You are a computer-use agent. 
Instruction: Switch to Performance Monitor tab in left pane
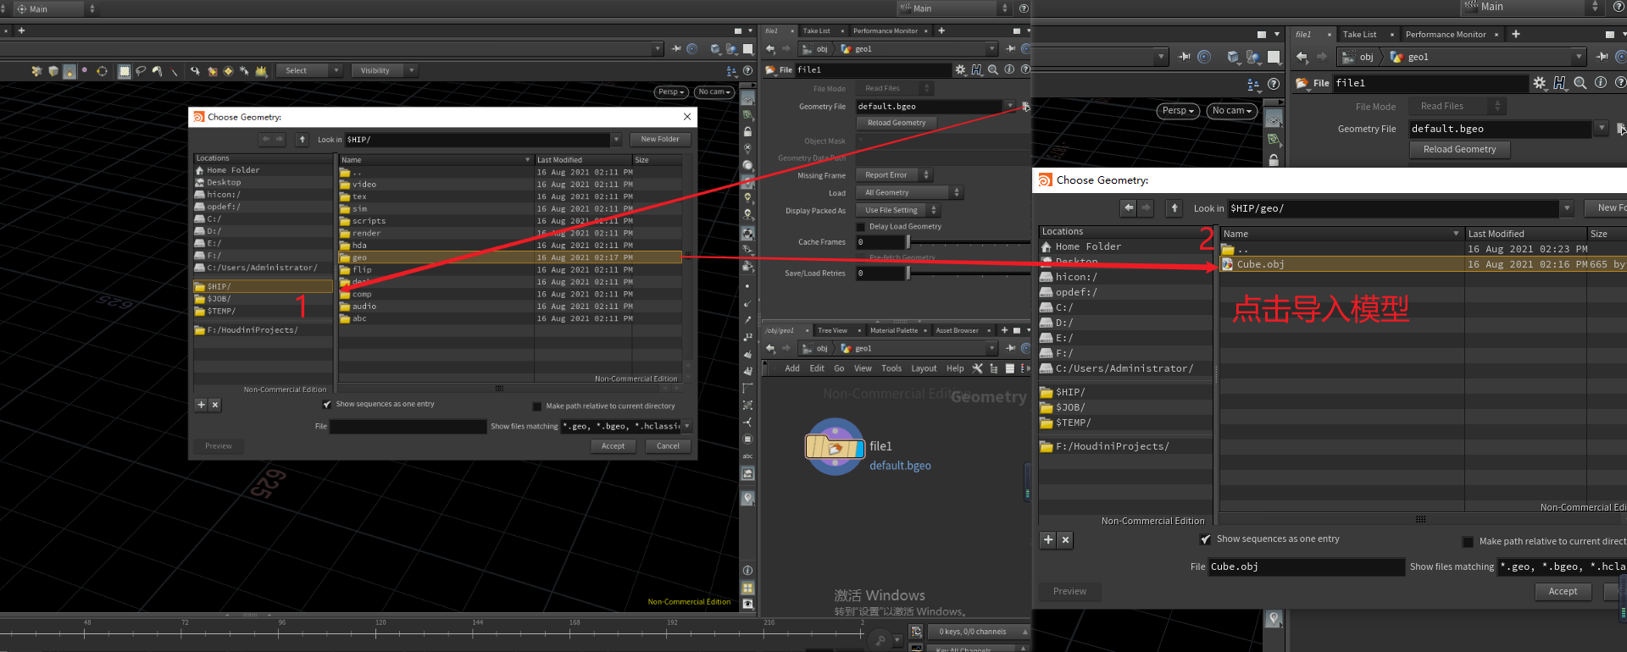point(886,31)
